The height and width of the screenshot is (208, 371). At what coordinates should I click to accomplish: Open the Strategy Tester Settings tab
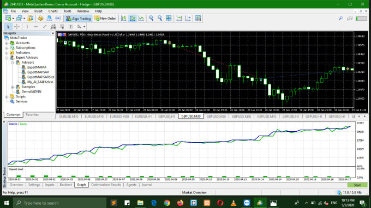tap(34, 185)
